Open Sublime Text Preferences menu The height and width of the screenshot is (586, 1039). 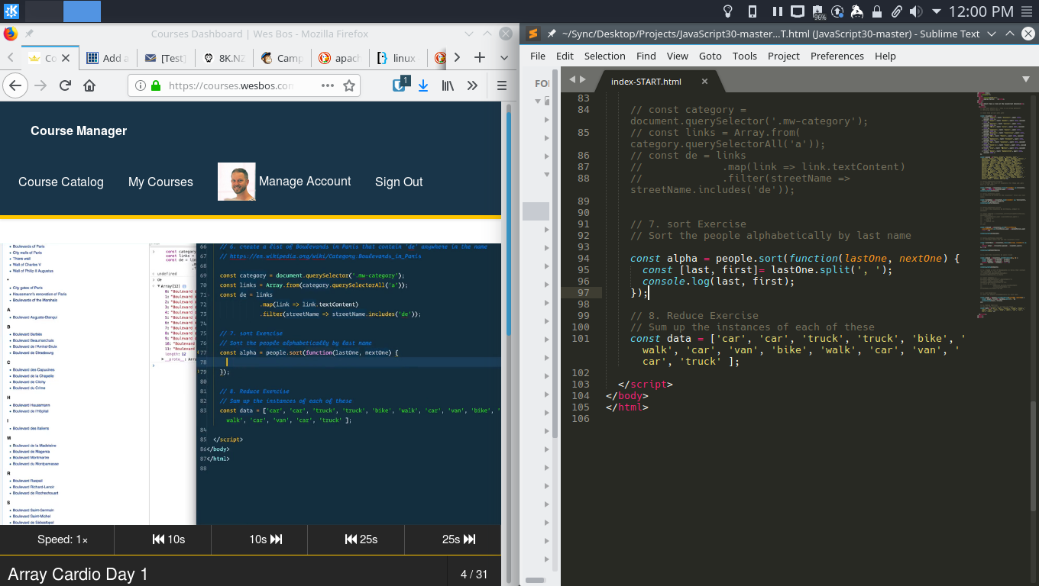pos(837,56)
